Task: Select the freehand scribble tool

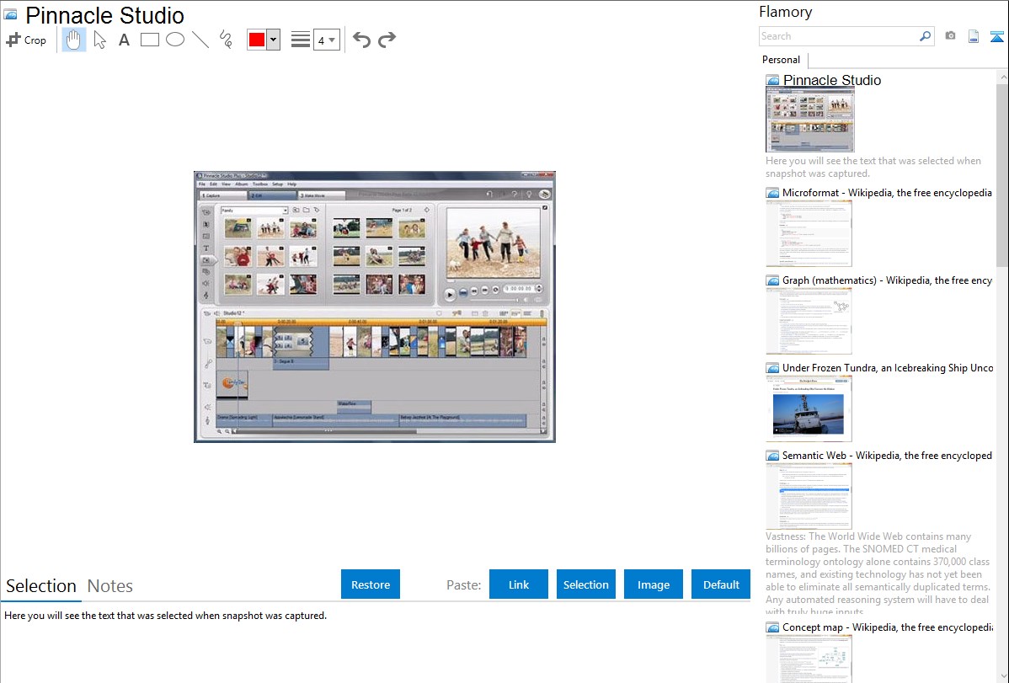Action: tap(226, 40)
